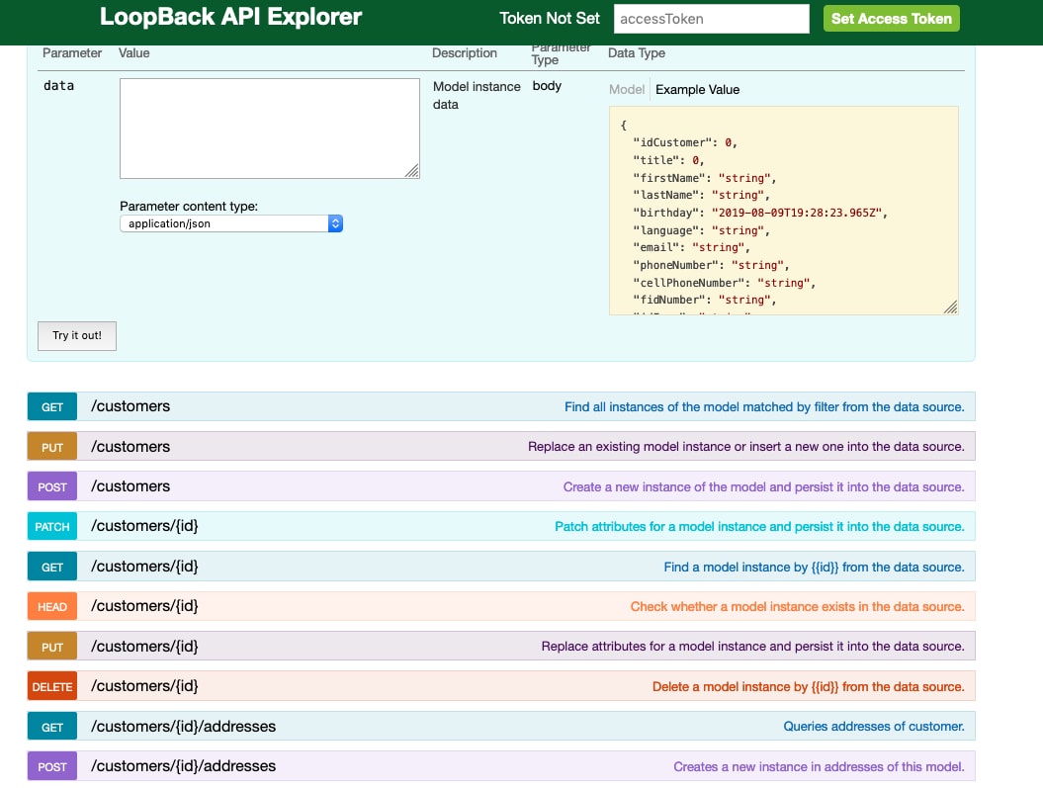The width and height of the screenshot is (1043, 788).
Task: Click the 'data' parameter name
Action: tap(58, 86)
